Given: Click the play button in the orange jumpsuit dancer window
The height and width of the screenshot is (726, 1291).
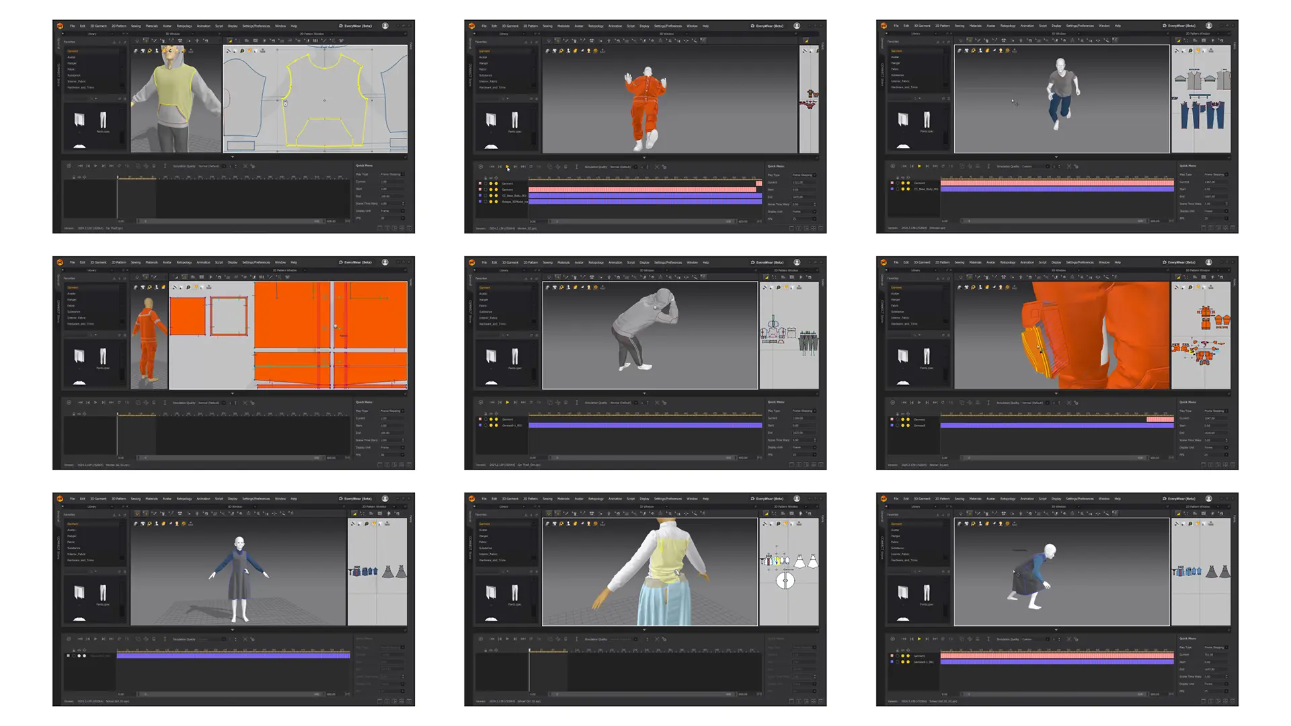Looking at the screenshot, I should [508, 166].
